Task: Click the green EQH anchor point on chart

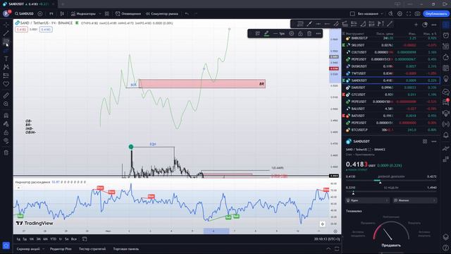Action: (x=131, y=147)
